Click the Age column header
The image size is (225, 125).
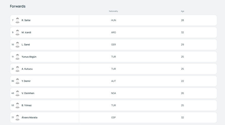pos(183,11)
